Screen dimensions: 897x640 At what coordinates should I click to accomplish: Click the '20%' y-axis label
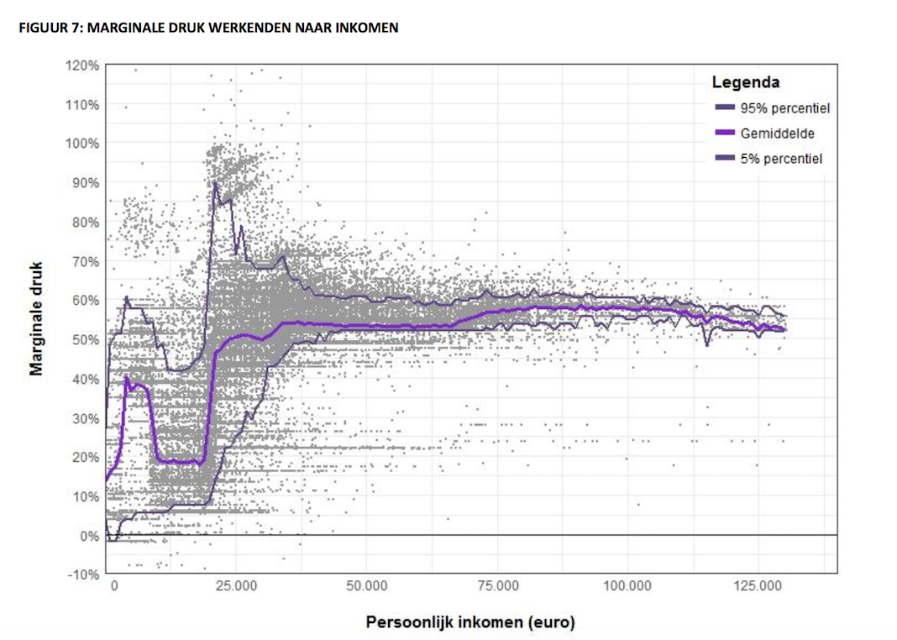pos(86,458)
